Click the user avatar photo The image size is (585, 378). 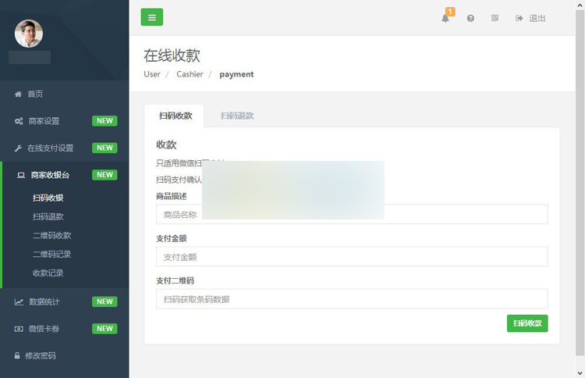tap(29, 33)
